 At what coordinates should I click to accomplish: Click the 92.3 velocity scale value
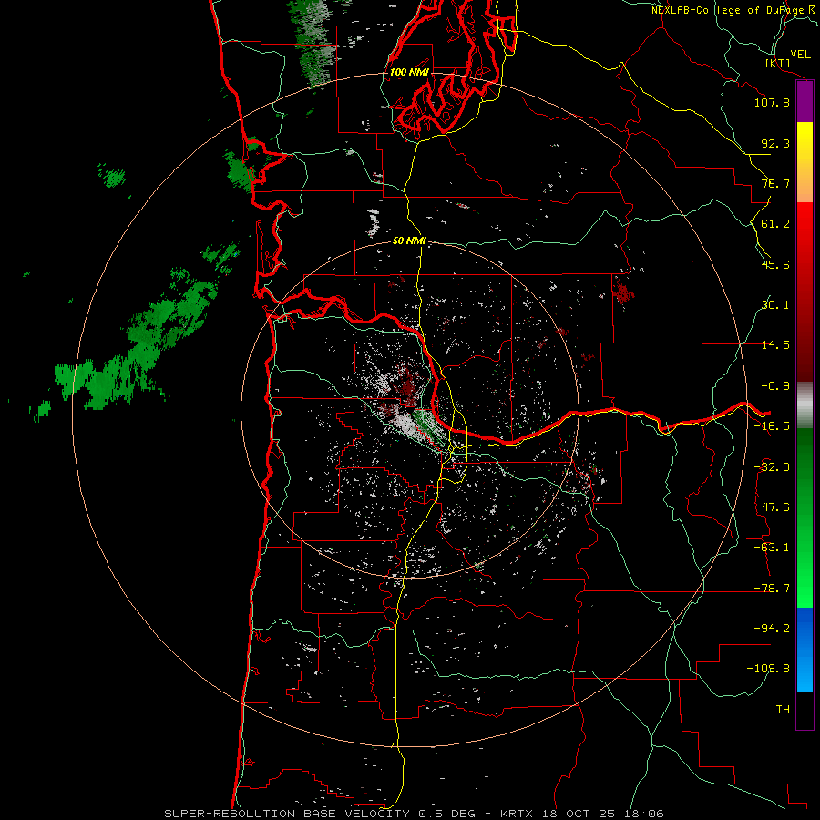click(x=775, y=143)
